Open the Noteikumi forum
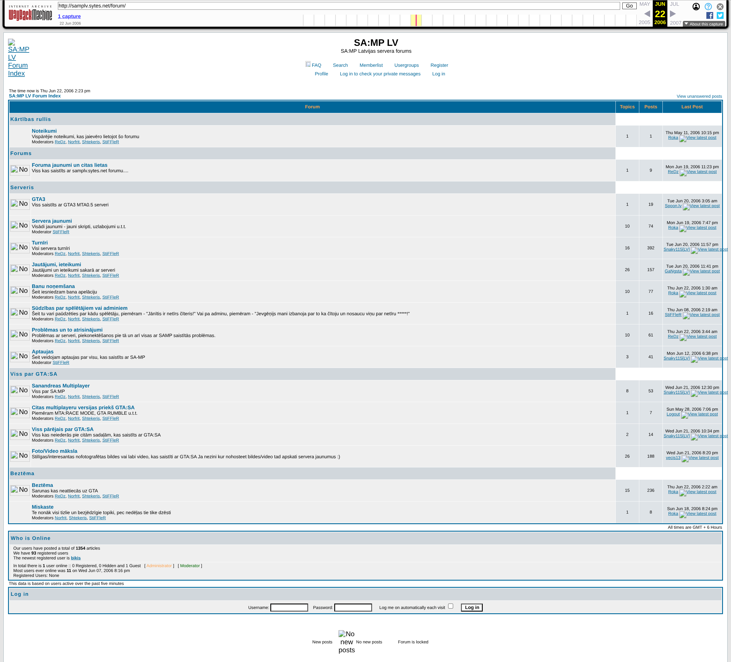The width and height of the screenshot is (731, 662). 44,131
